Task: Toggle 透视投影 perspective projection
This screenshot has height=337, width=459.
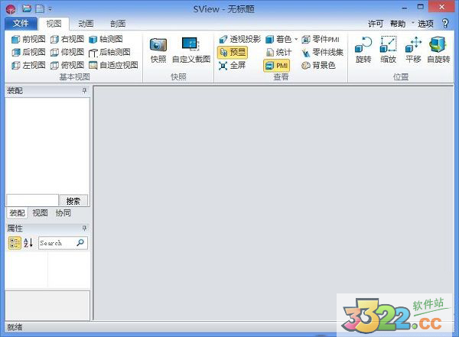Action: pyautogui.click(x=239, y=39)
